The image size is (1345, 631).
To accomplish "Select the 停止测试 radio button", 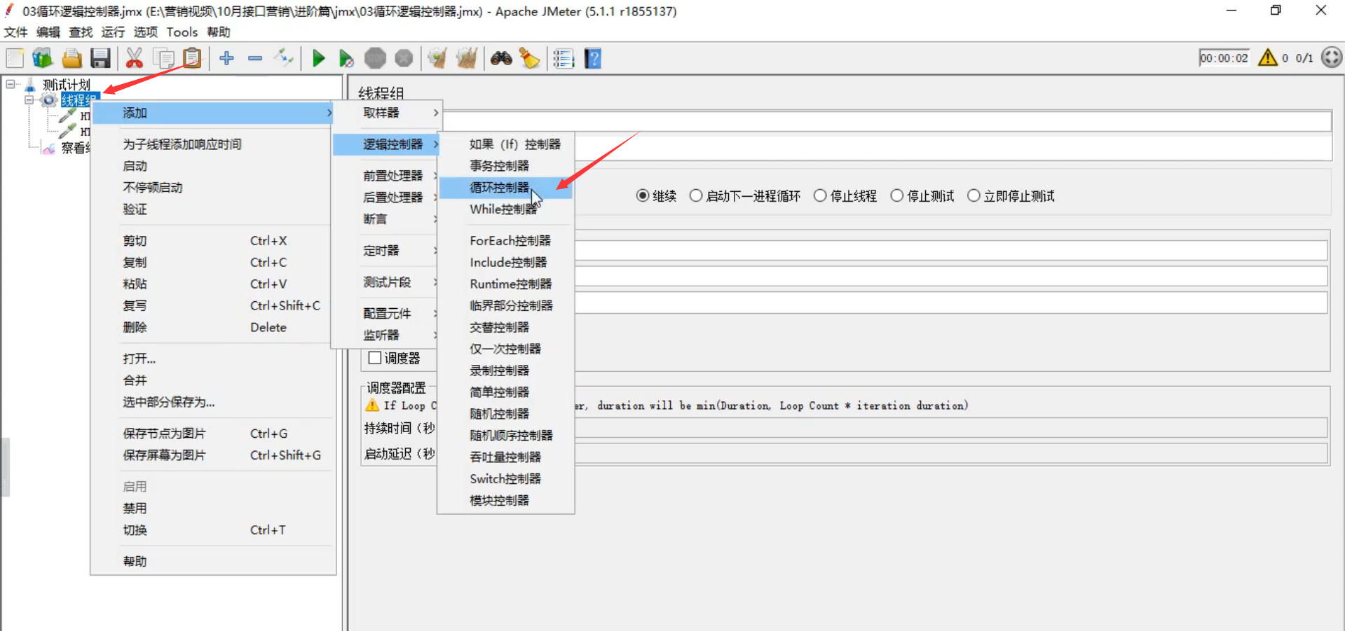I will point(897,196).
